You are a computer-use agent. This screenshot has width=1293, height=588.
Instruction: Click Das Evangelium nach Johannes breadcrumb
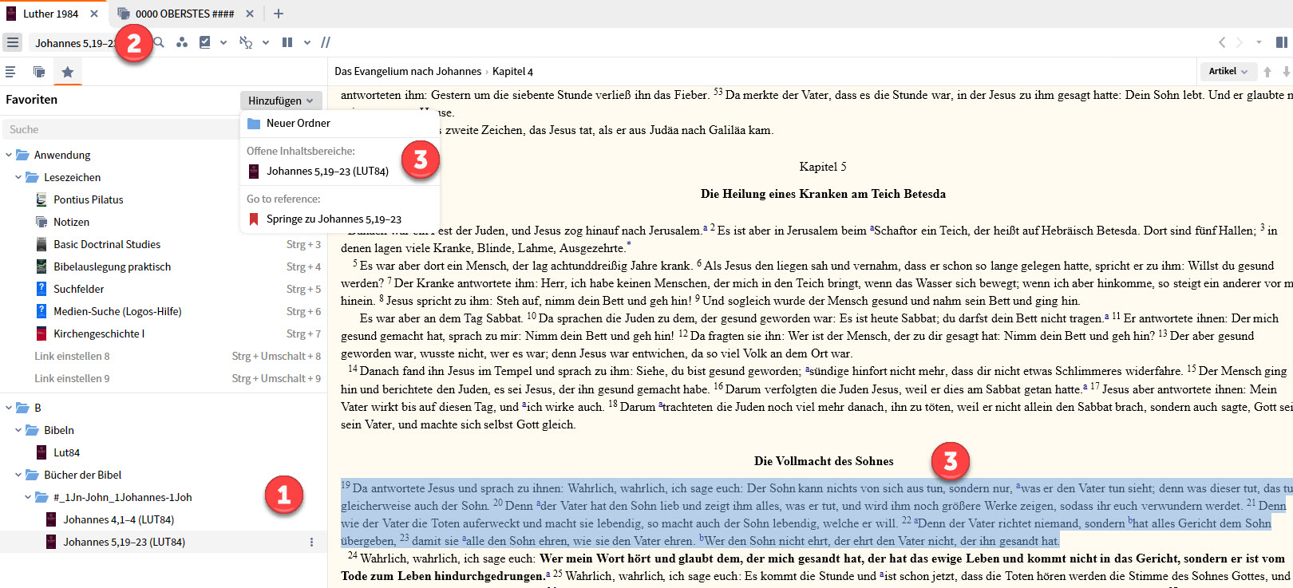(408, 71)
